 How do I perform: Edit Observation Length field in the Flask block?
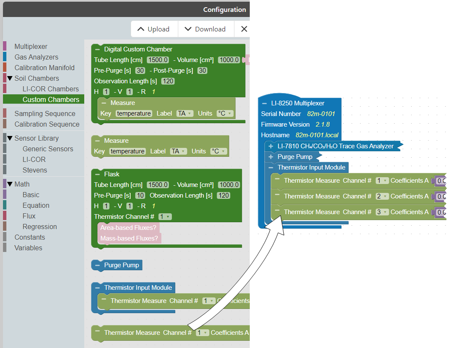(x=224, y=195)
